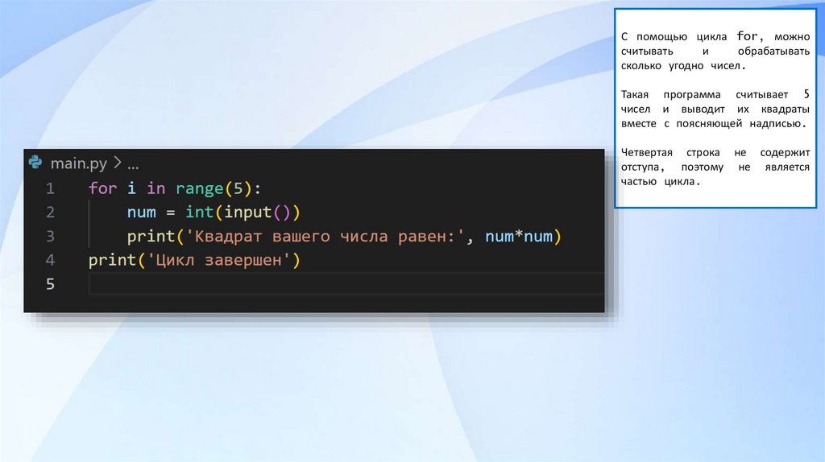
Task: Select line number 3 in gutter
Action: 50,236
